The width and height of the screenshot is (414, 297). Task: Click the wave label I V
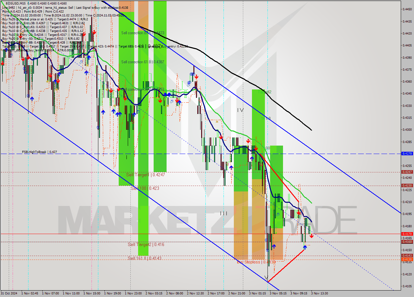click(240, 110)
